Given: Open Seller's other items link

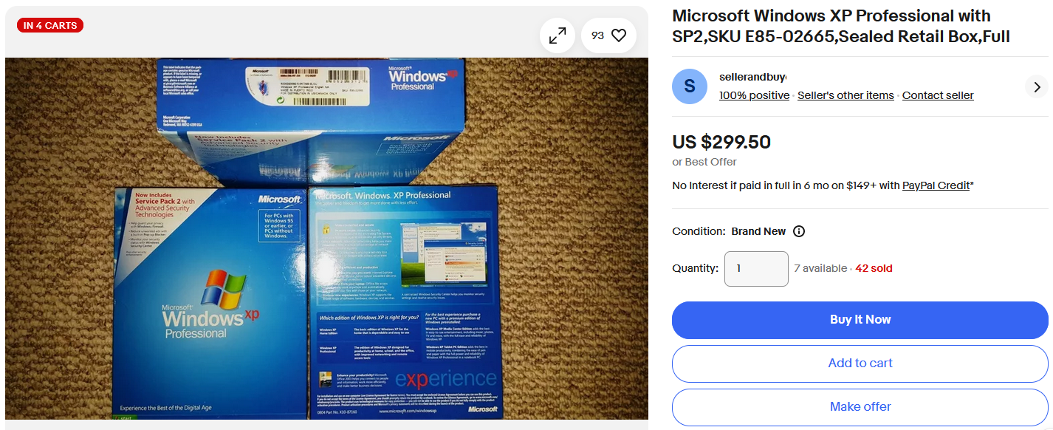Looking at the screenshot, I should 846,95.
